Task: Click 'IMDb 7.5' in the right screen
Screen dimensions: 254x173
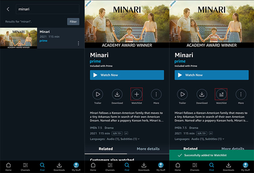Action: 181,128
